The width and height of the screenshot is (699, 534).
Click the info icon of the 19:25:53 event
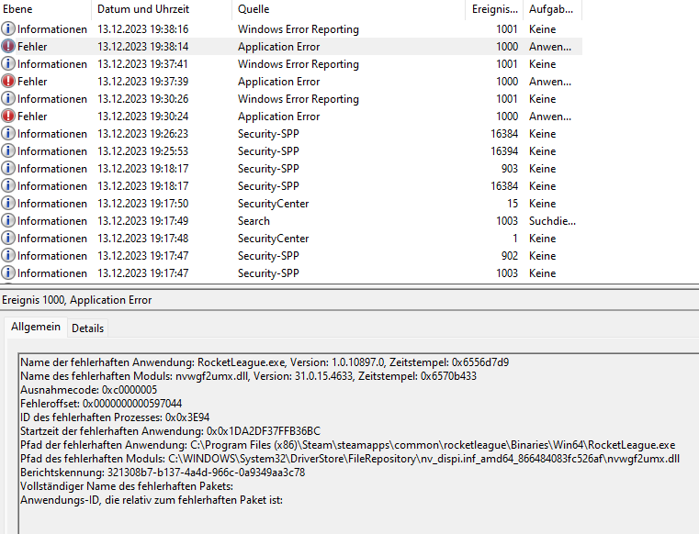[x=8, y=151]
